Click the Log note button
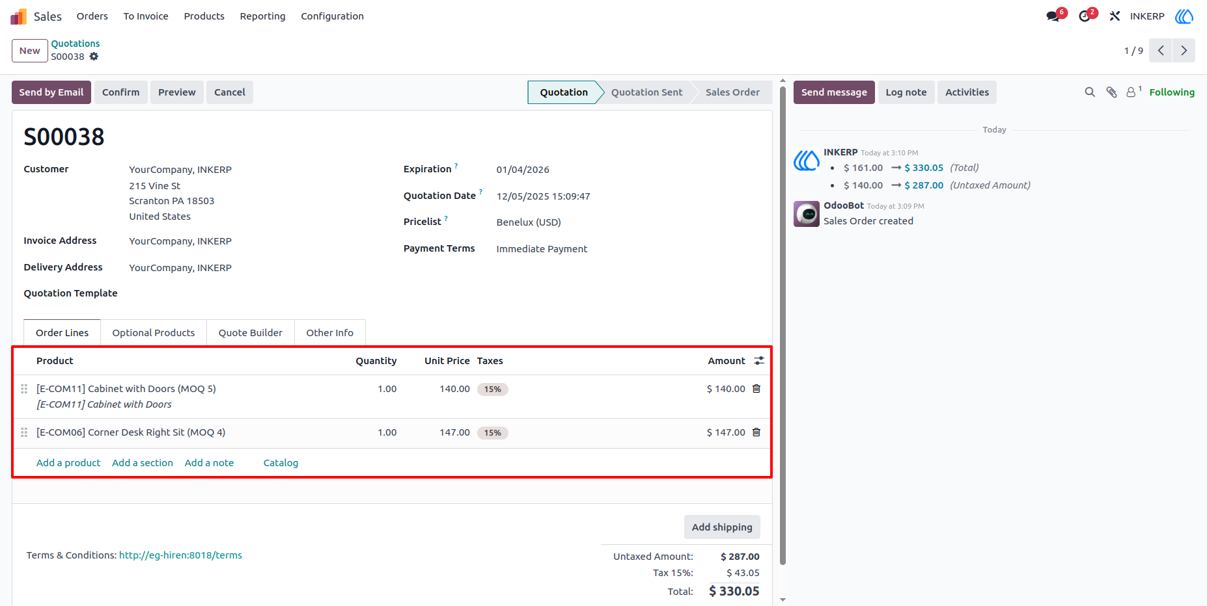 906,92
